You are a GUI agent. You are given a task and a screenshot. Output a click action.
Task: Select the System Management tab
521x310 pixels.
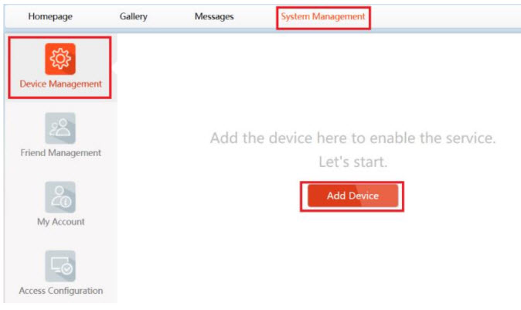pyautogui.click(x=323, y=17)
